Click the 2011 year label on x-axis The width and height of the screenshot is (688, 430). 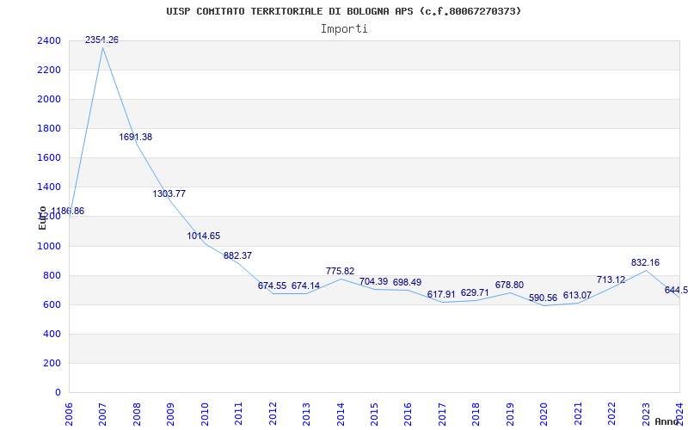(238, 415)
